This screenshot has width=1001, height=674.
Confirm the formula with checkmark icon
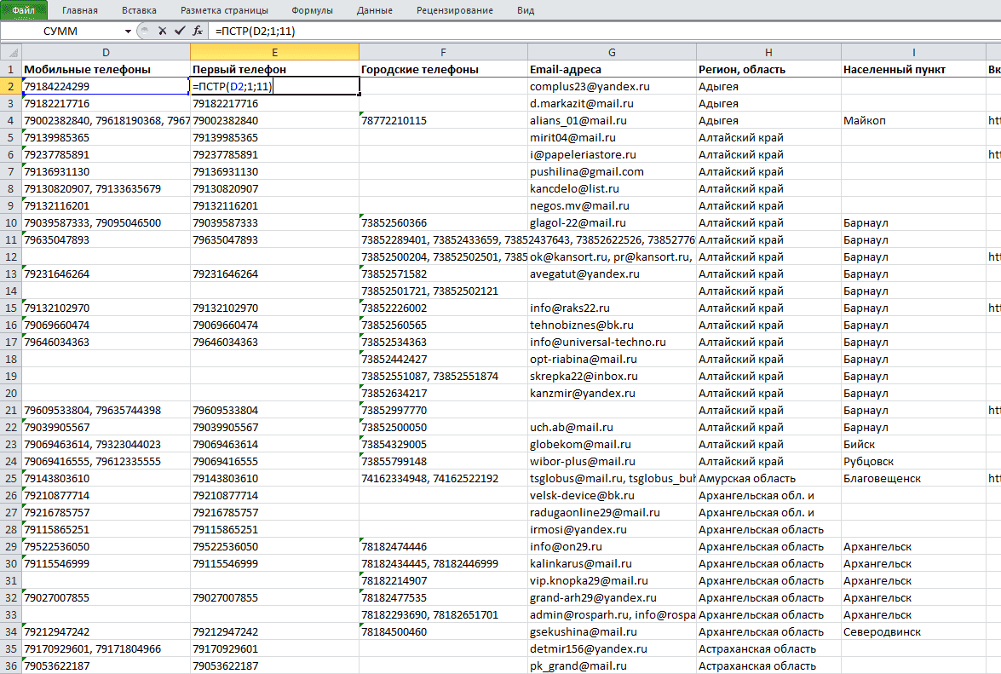coord(180,31)
